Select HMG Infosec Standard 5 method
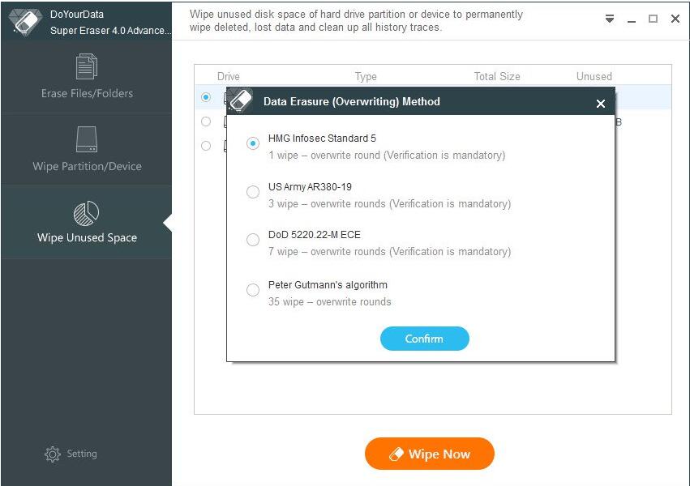The width and height of the screenshot is (690, 486). click(x=253, y=143)
